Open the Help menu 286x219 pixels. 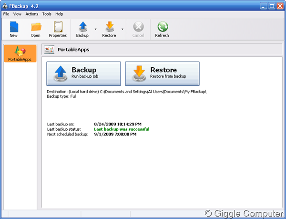click(x=59, y=14)
